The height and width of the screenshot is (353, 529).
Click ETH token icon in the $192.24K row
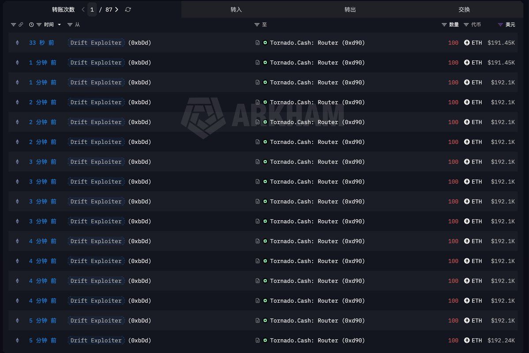click(x=467, y=340)
